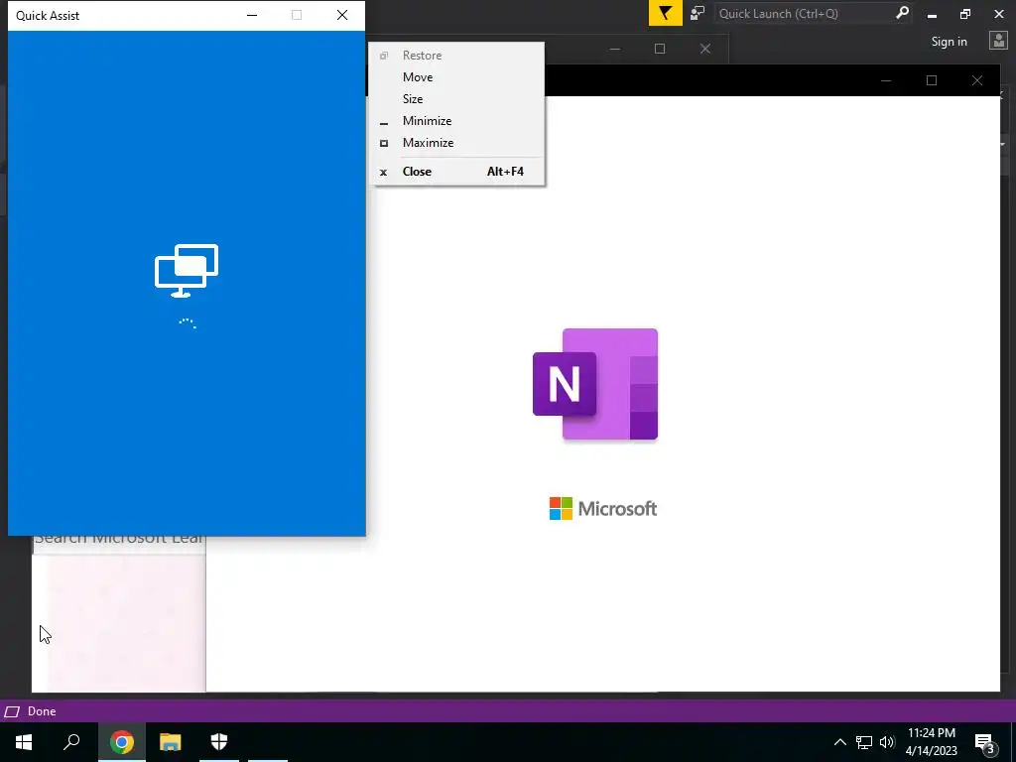The height and width of the screenshot is (762, 1016).
Task: Click Sign in at top right
Action: (949, 42)
